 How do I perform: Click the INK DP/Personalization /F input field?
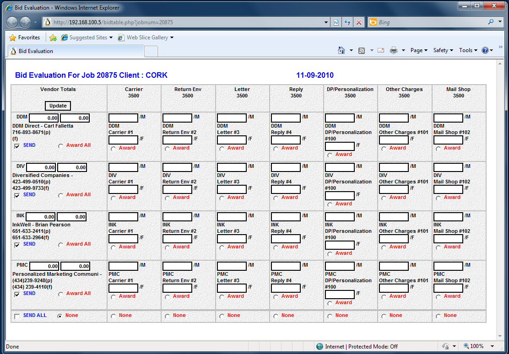point(340,245)
